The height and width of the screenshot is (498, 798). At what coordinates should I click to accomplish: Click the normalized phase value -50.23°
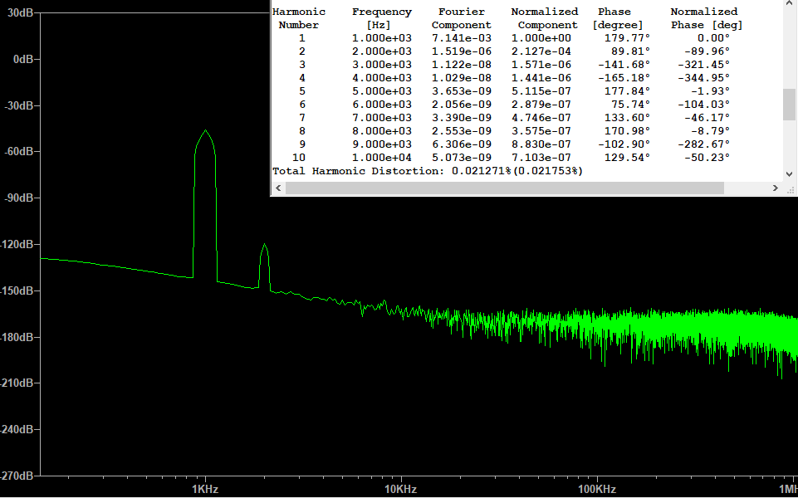click(x=707, y=158)
